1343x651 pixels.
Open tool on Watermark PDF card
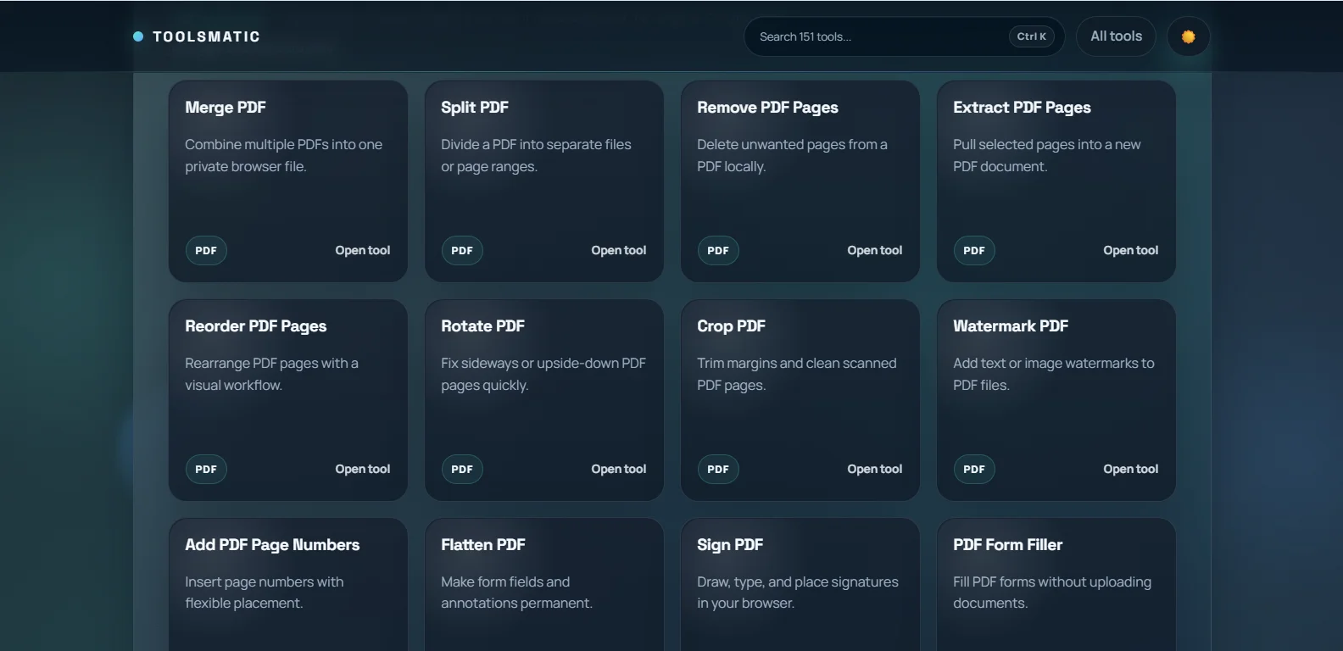click(1131, 469)
